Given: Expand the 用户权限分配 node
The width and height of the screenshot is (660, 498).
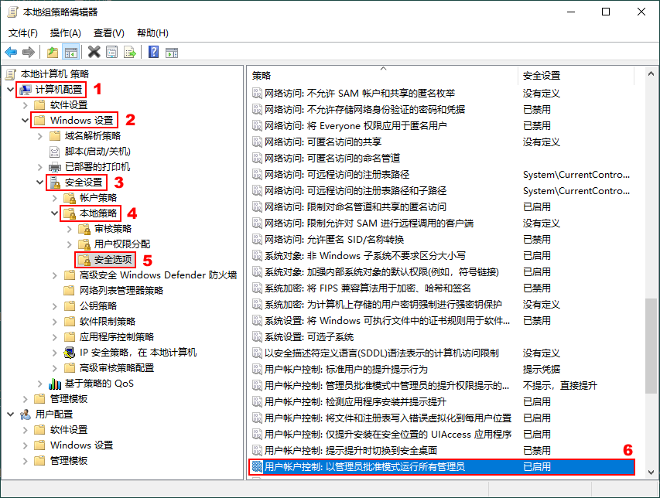Looking at the screenshot, I should point(70,244).
